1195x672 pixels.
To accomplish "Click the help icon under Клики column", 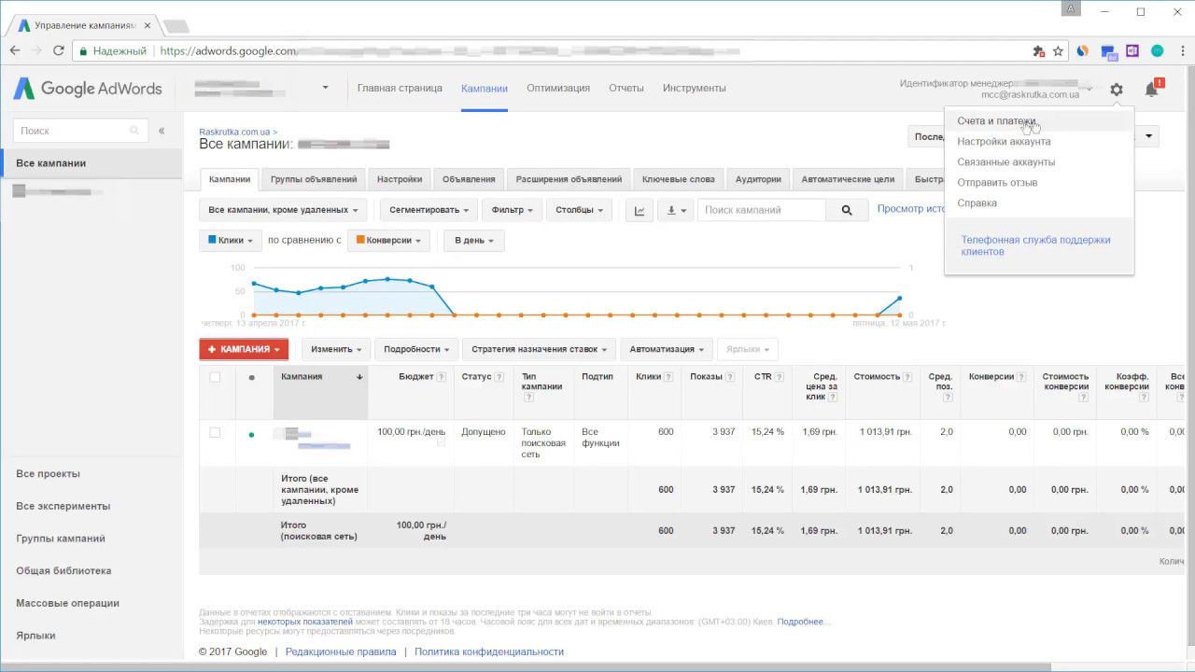I will point(668,377).
